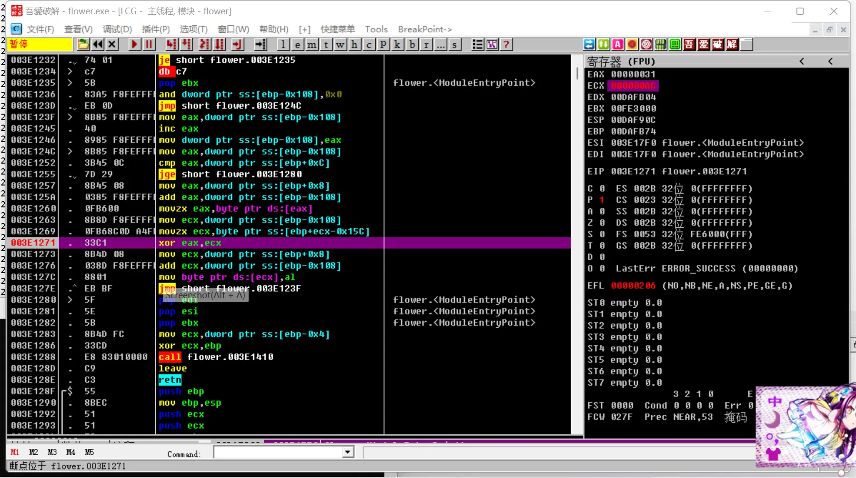
Task: Switch to the M1 tab
Action: (x=15, y=452)
